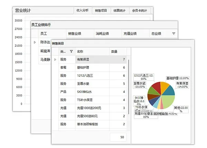
Task: Click the 至尊水瓷:10.00% chart label
Action: pos(140,85)
